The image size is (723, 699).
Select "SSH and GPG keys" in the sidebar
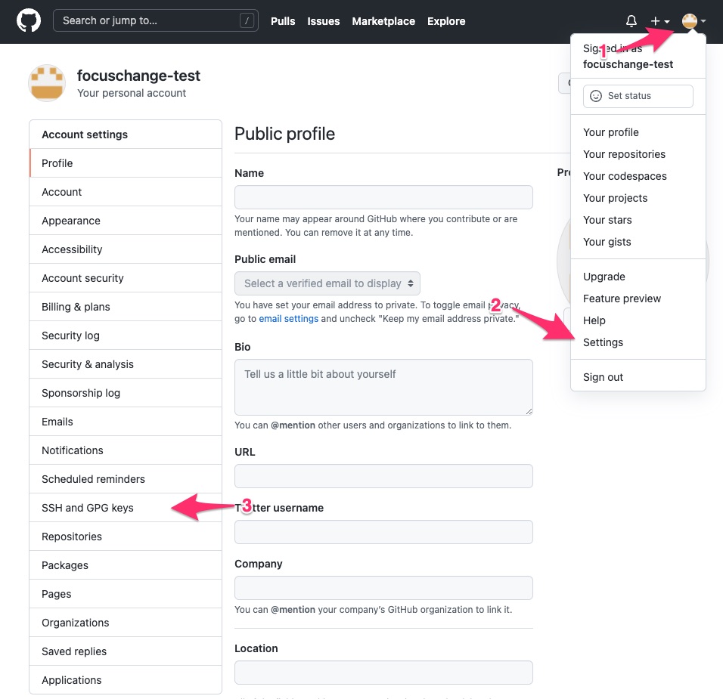(87, 507)
